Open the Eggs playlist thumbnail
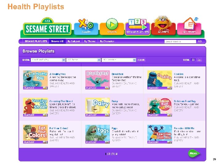Screen dimensions: 222x166 [x=97, y=134]
